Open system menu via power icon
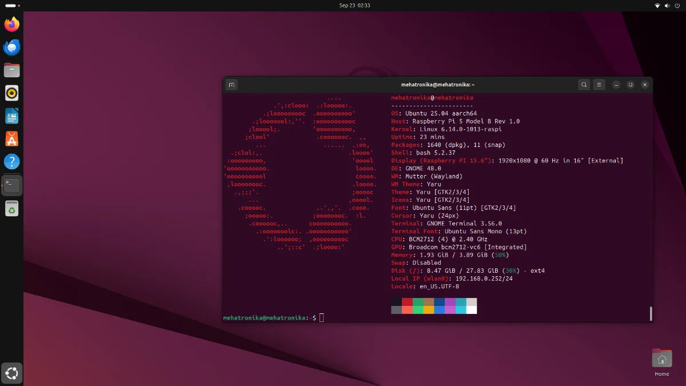Screen dimensions: 686x386 (x=678, y=5)
